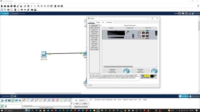
Task: Click the module preview thumbnail image
Action: coord(149,76)
